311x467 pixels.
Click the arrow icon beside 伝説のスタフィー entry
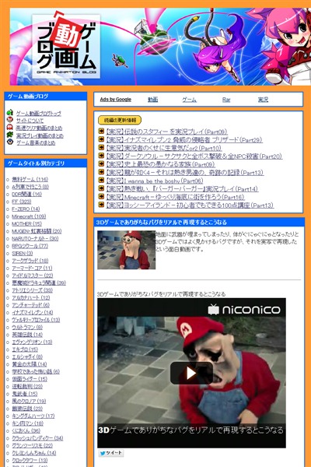pos(101,131)
